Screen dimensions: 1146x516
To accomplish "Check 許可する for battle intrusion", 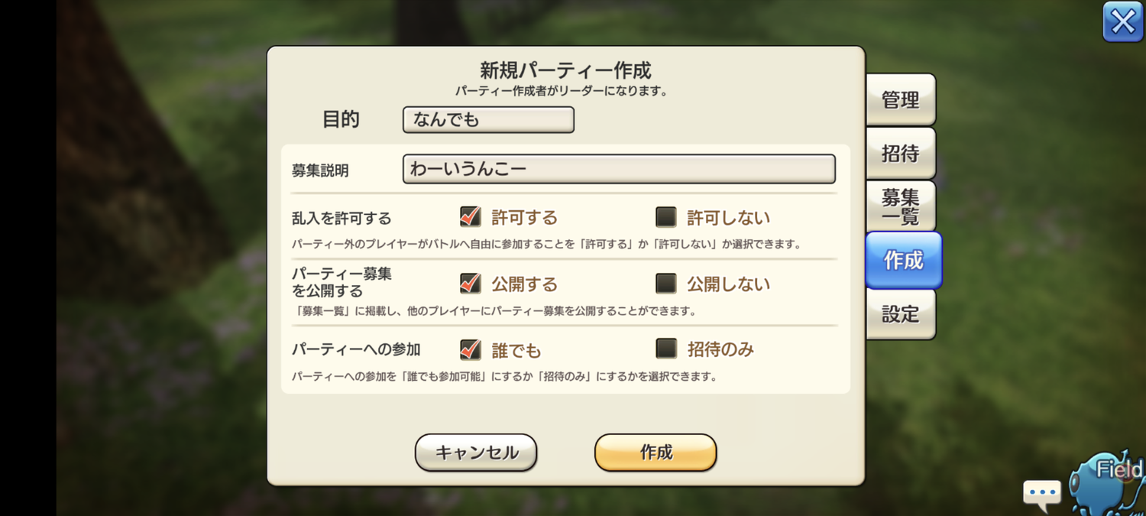I will (471, 217).
